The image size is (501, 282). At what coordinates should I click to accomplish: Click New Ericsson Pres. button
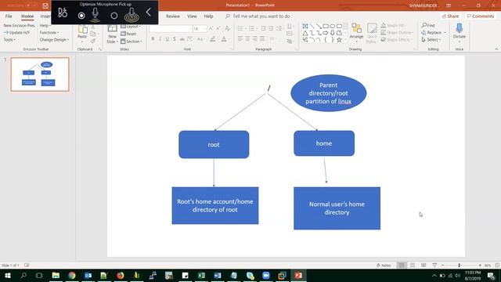pos(19,25)
